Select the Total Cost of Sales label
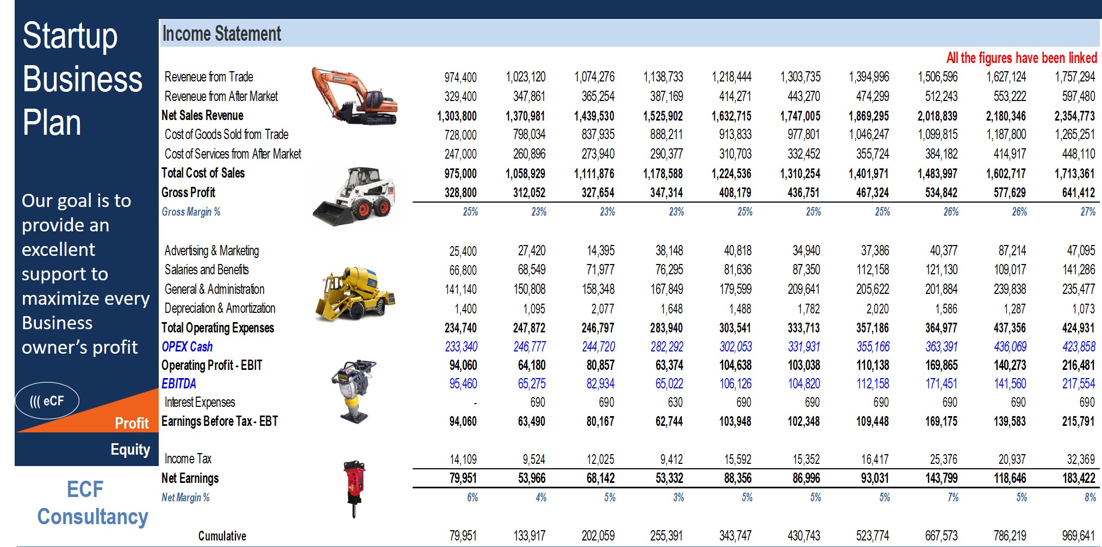 coord(203,173)
